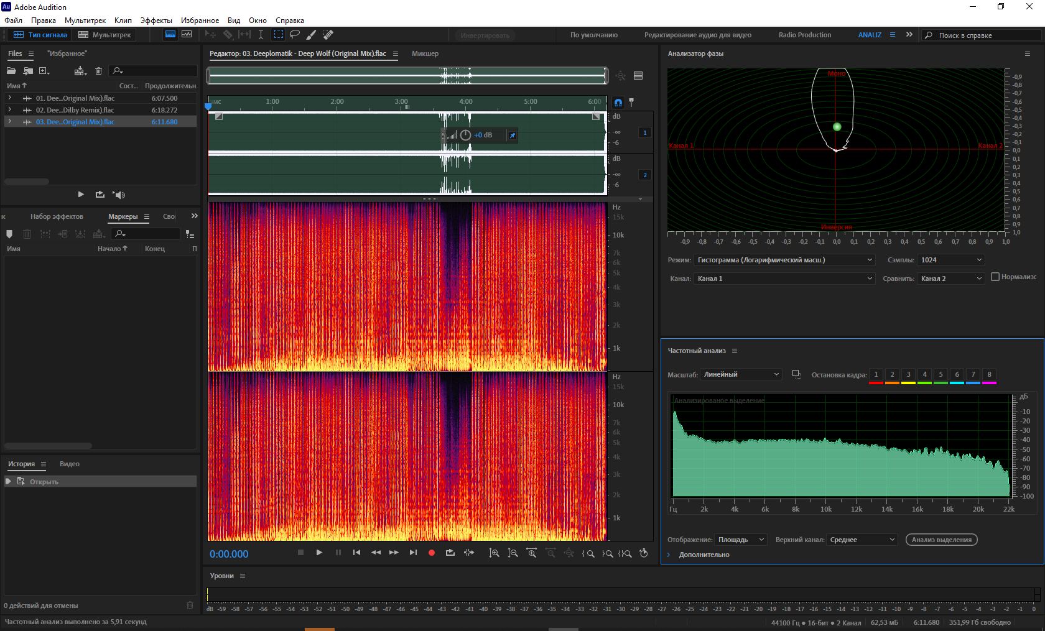This screenshot has height=631, width=1045.
Task: Open the Режим histogram dropdown
Action: click(x=785, y=260)
